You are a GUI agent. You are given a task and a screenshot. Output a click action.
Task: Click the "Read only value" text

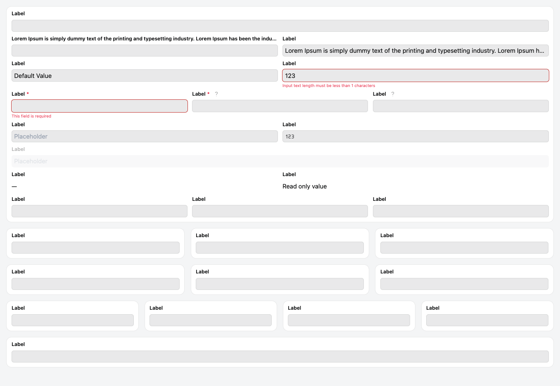(305, 186)
